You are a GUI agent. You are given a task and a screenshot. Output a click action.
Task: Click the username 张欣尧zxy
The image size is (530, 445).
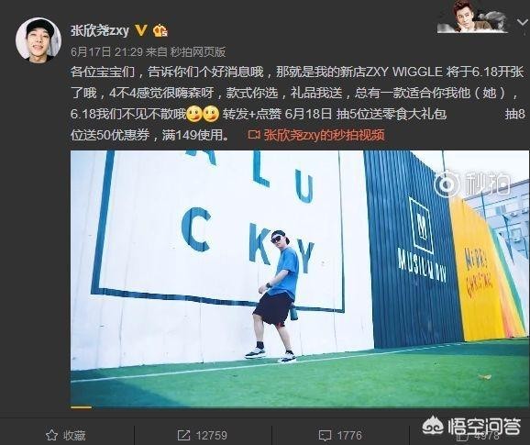(x=100, y=31)
